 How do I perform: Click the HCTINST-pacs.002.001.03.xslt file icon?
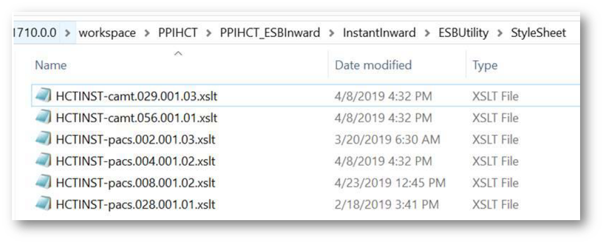pyautogui.click(x=43, y=140)
